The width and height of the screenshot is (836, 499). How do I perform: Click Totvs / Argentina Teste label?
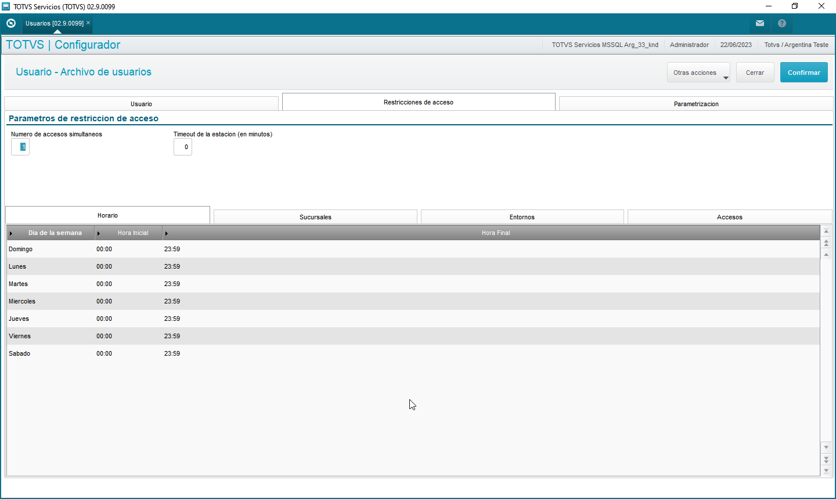pyautogui.click(x=796, y=45)
